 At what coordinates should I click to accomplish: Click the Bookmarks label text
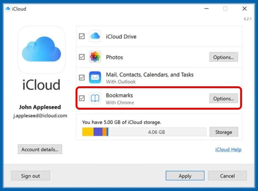coord(119,95)
